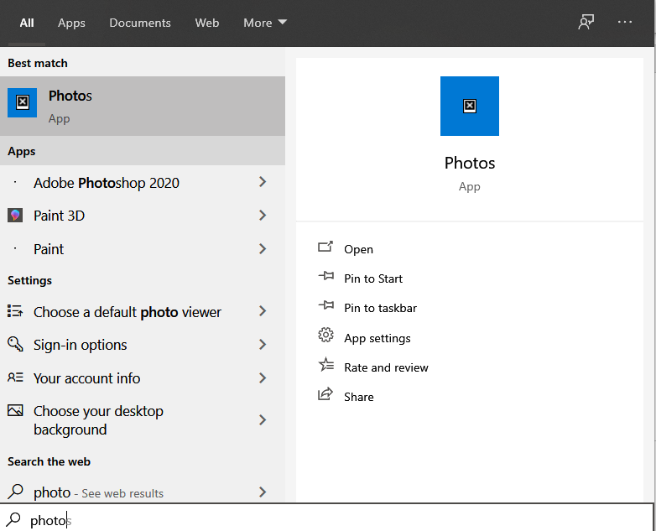Open App settings for Photos
The width and height of the screenshot is (656, 531).
pyautogui.click(x=377, y=338)
